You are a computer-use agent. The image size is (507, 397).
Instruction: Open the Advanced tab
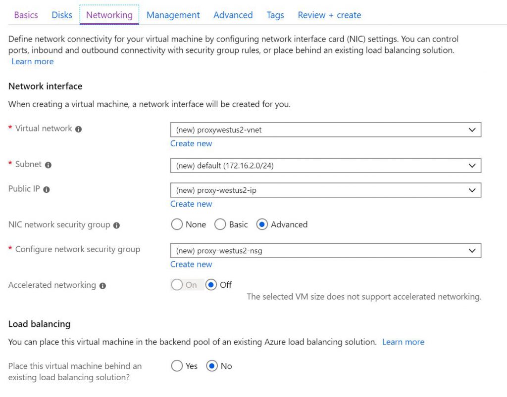click(233, 15)
